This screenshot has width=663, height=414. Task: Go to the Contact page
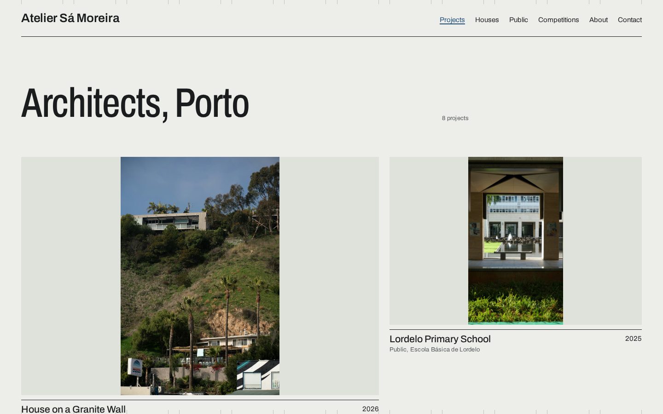tap(630, 20)
